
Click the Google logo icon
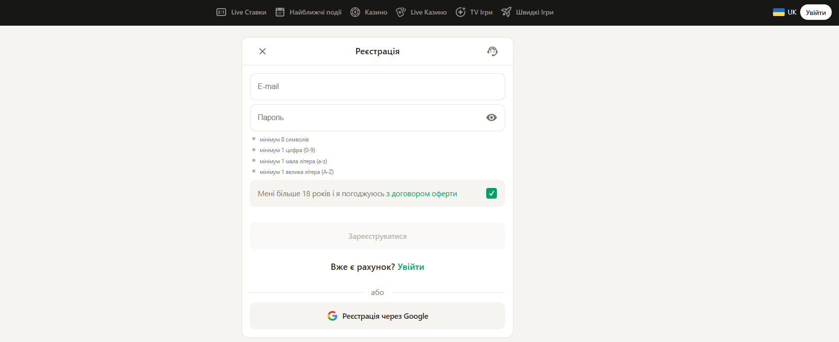[x=332, y=316]
